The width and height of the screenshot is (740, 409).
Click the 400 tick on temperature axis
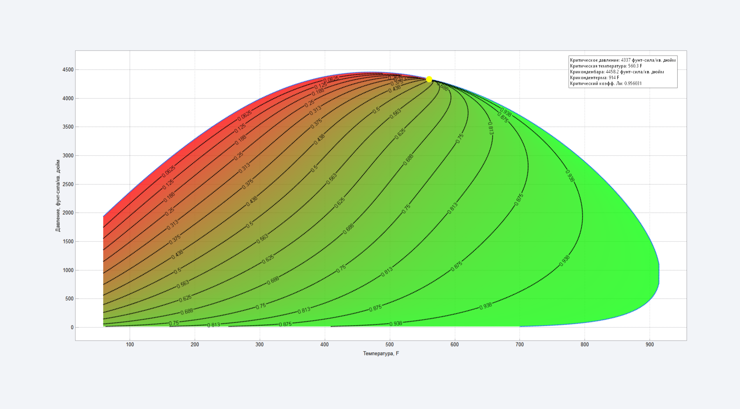324,344
